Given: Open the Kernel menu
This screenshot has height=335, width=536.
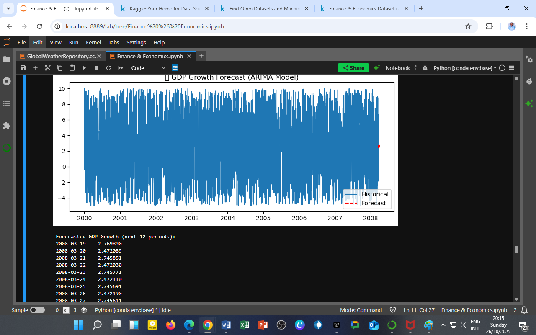Looking at the screenshot, I should click(93, 42).
